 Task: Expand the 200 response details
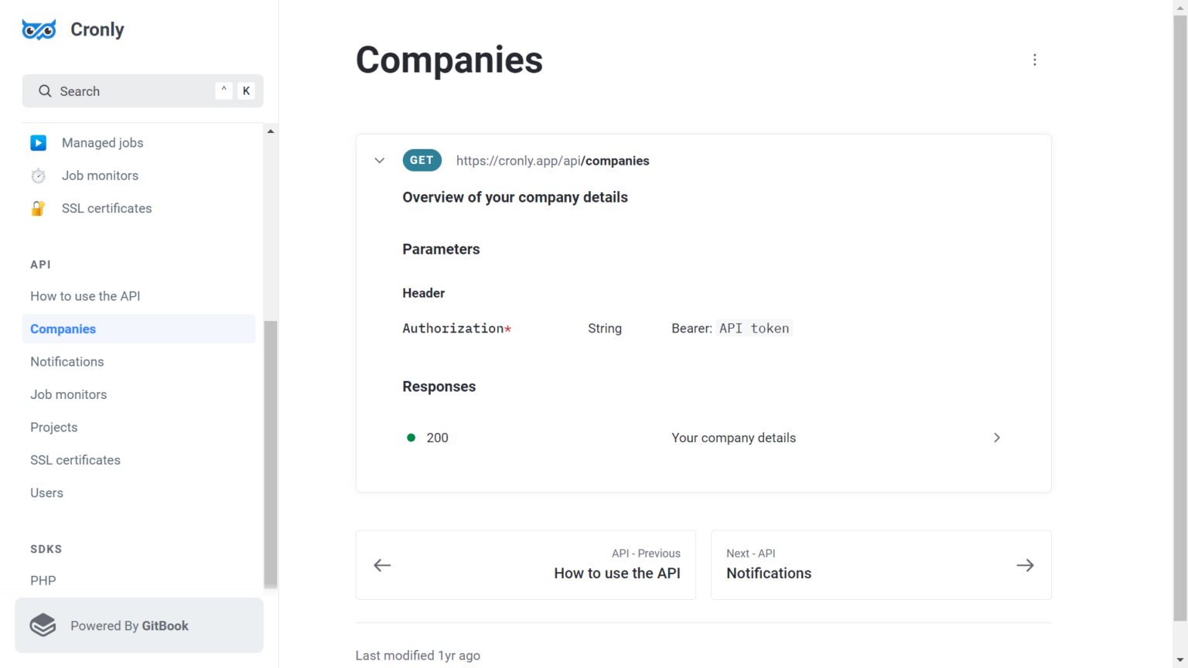tap(996, 438)
